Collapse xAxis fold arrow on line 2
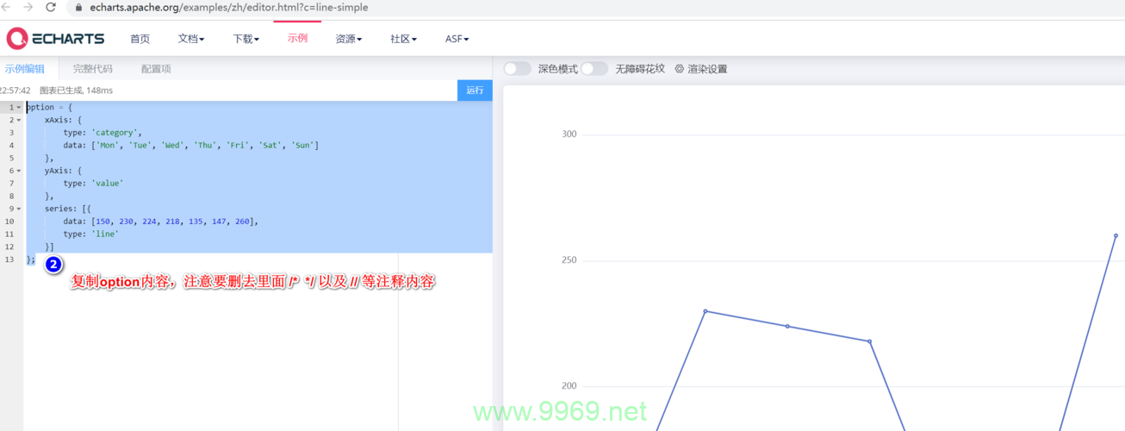 coord(19,120)
